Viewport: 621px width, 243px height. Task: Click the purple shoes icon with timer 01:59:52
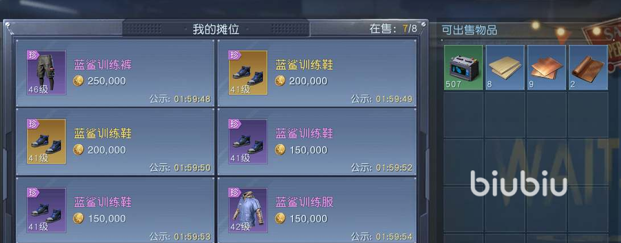(x=248, y=141)
